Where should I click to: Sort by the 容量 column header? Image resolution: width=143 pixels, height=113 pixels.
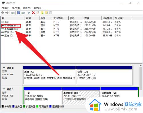(92, 18)
